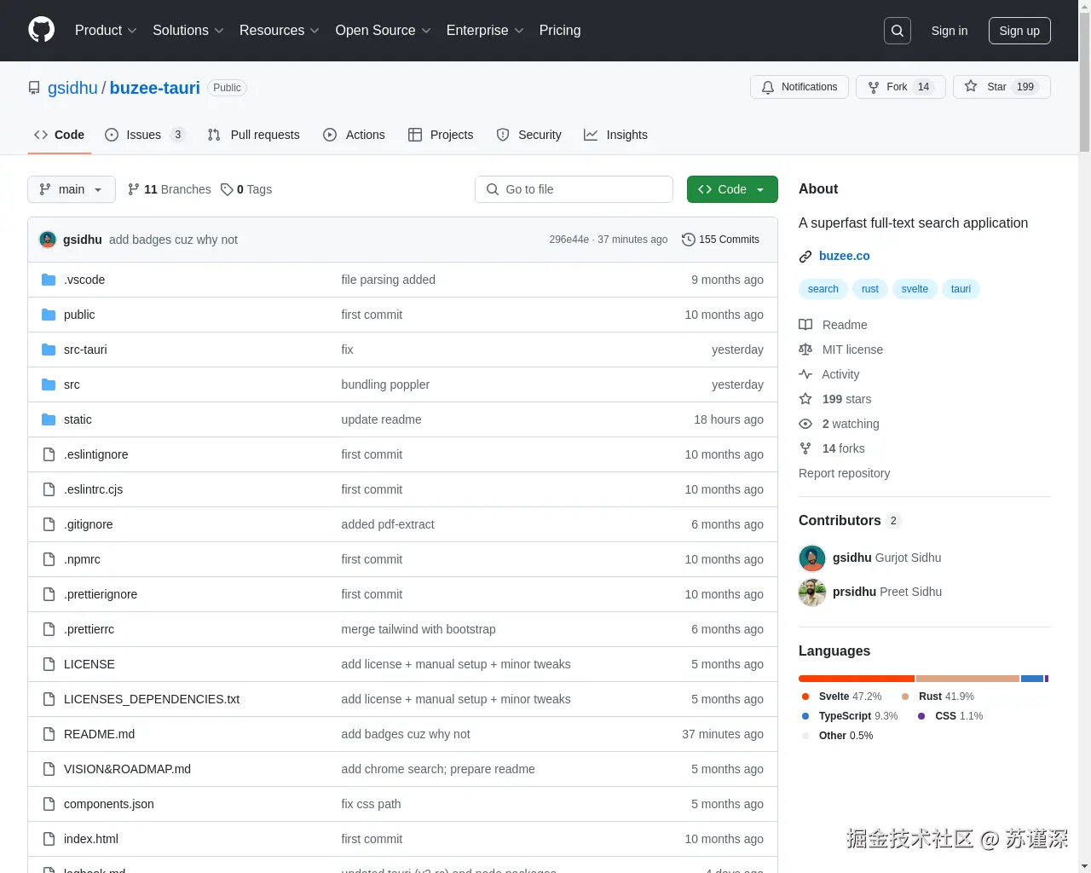Click the commit history clock icon

click(689, 240)
